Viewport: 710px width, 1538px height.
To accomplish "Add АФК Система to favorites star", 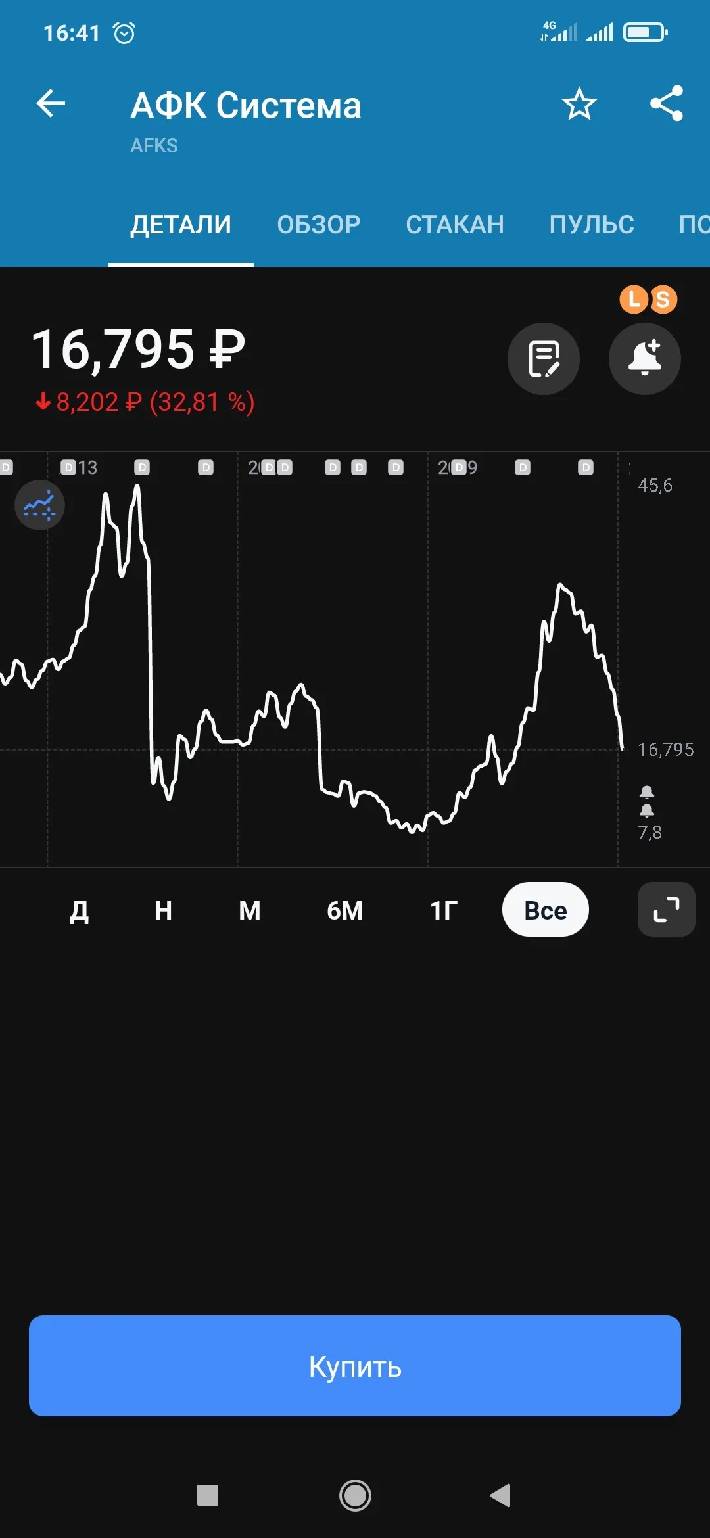I will (x=579, y=104).
